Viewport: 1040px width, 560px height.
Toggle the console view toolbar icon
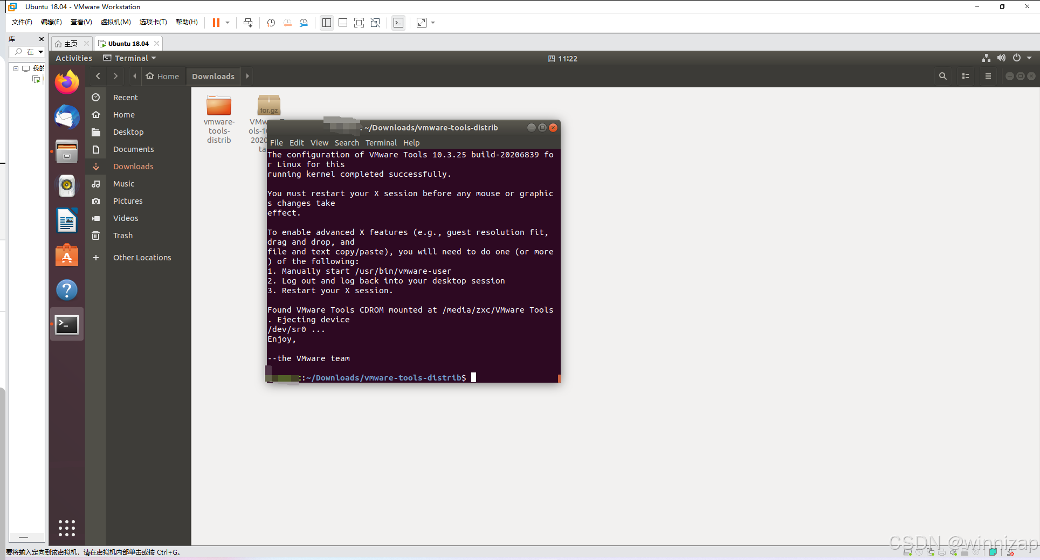(398, 23)
